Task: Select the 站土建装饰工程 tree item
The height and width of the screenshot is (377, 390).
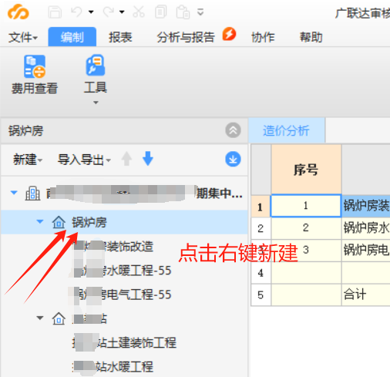Action: click(x=125, y=342)
